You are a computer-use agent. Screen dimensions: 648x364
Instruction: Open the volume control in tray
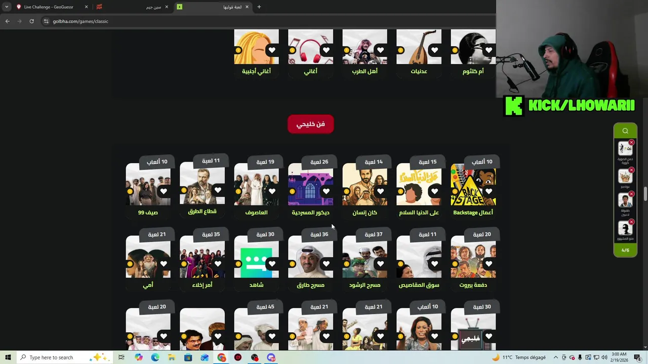[604, 357]
